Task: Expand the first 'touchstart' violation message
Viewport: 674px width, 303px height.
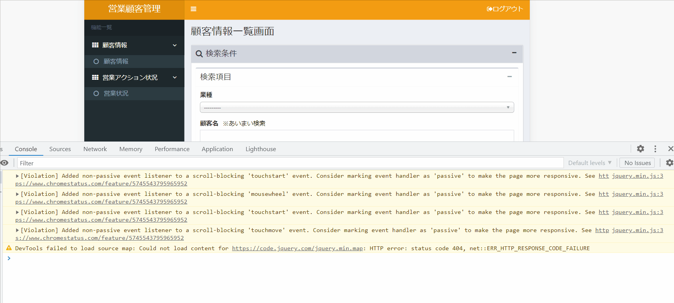Action: 17,176
